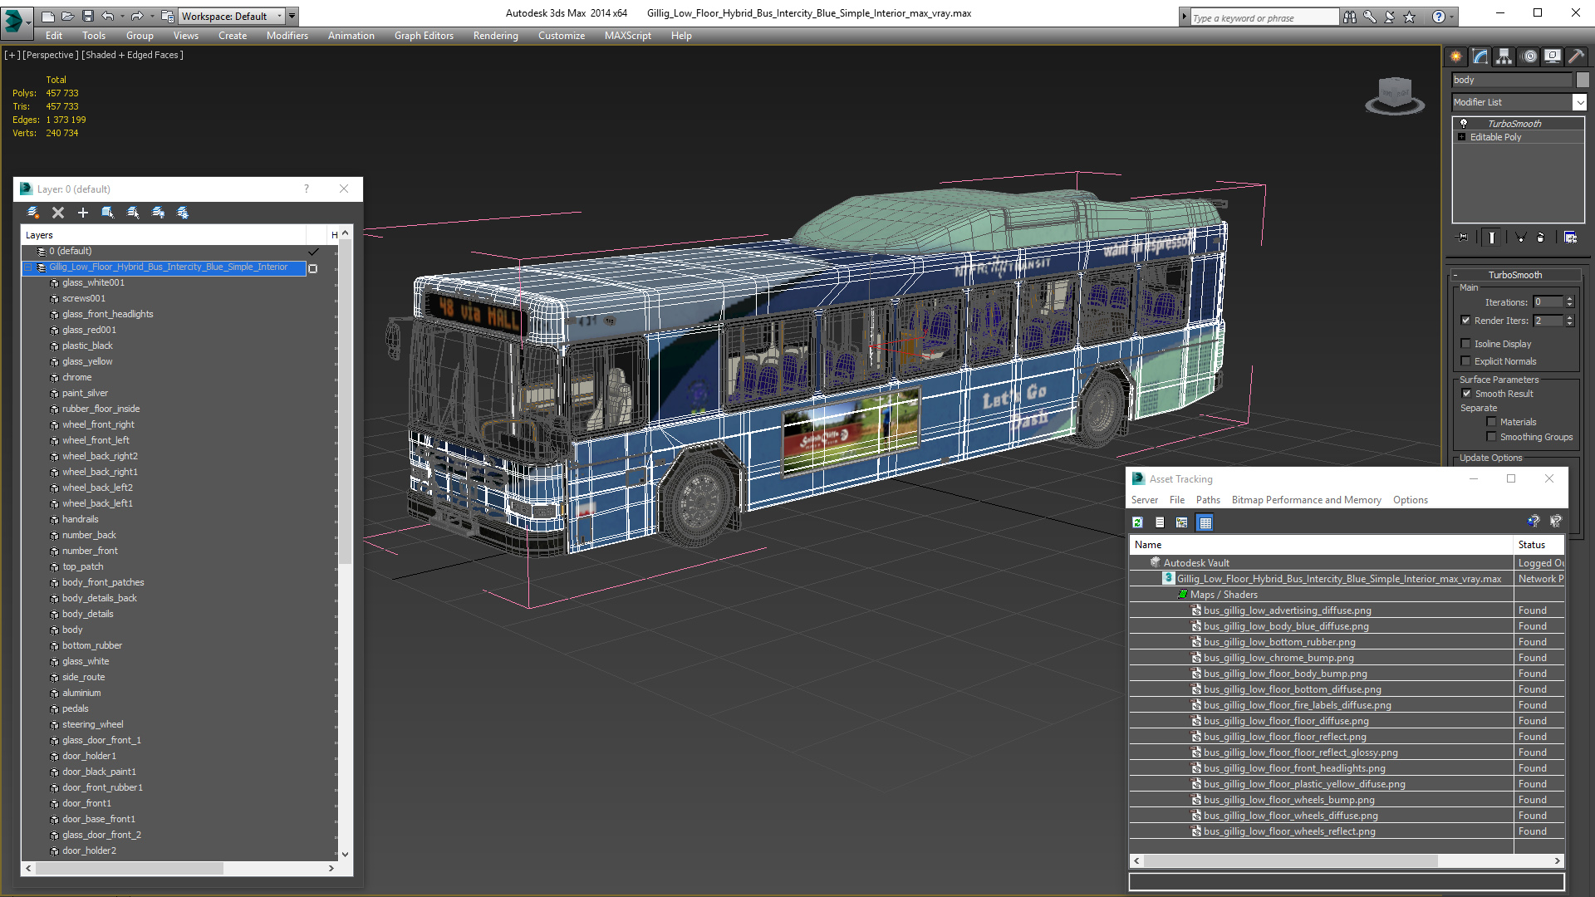Open the Redo history dropdown arrow
Viewport: 1595px width, 897px height.
point(151,16)
